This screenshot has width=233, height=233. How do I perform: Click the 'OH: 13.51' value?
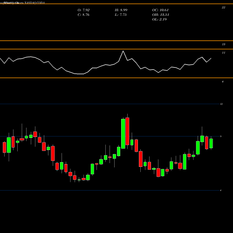(x=160, y=15)
